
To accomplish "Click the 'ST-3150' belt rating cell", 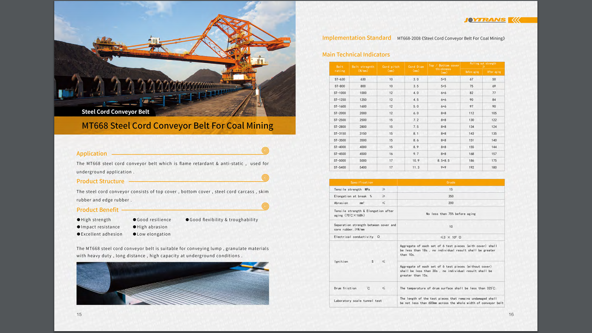I will pos(340,134).
